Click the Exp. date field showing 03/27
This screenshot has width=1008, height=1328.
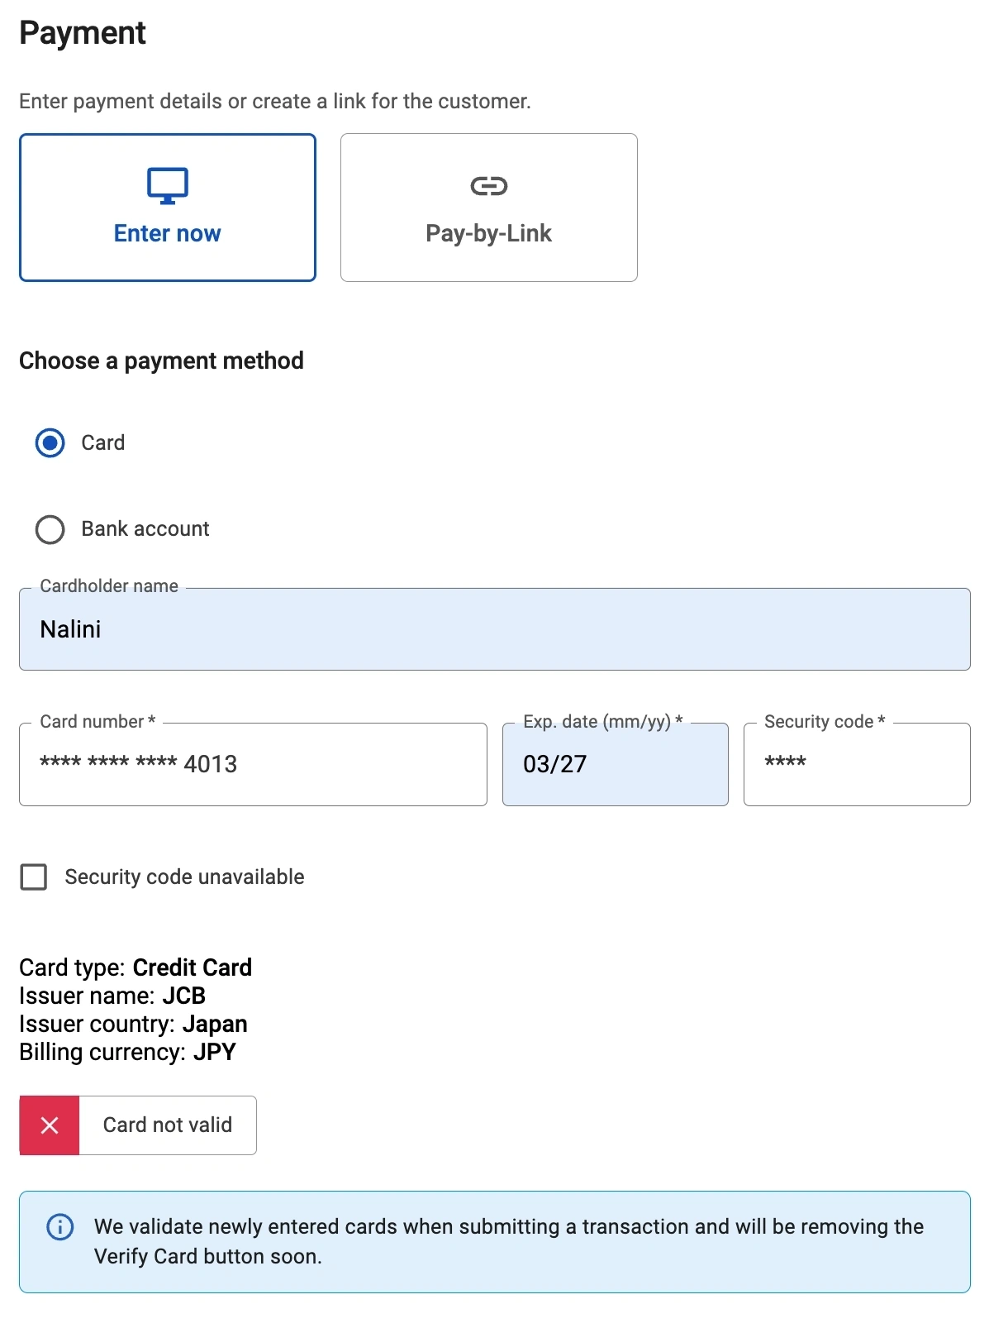pos(615,764)
